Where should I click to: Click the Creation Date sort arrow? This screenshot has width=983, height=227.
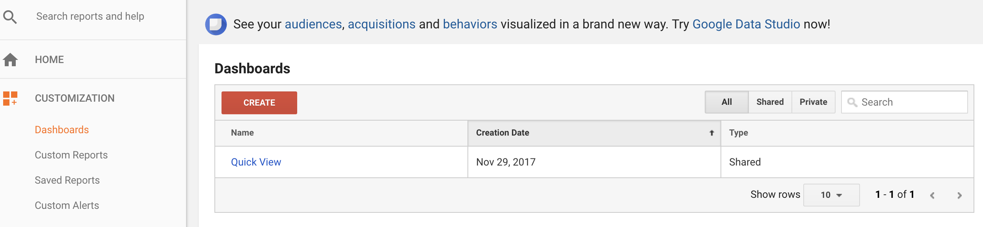tap(712, 133)
